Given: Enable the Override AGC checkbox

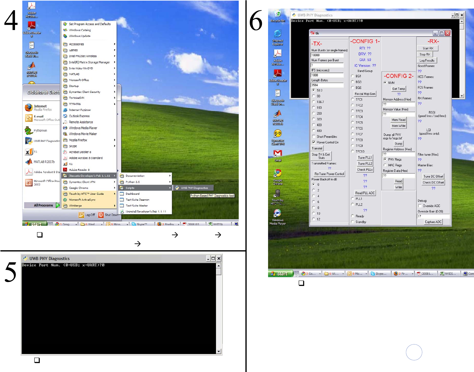Looking at the screenshot, I should [420, 206].
